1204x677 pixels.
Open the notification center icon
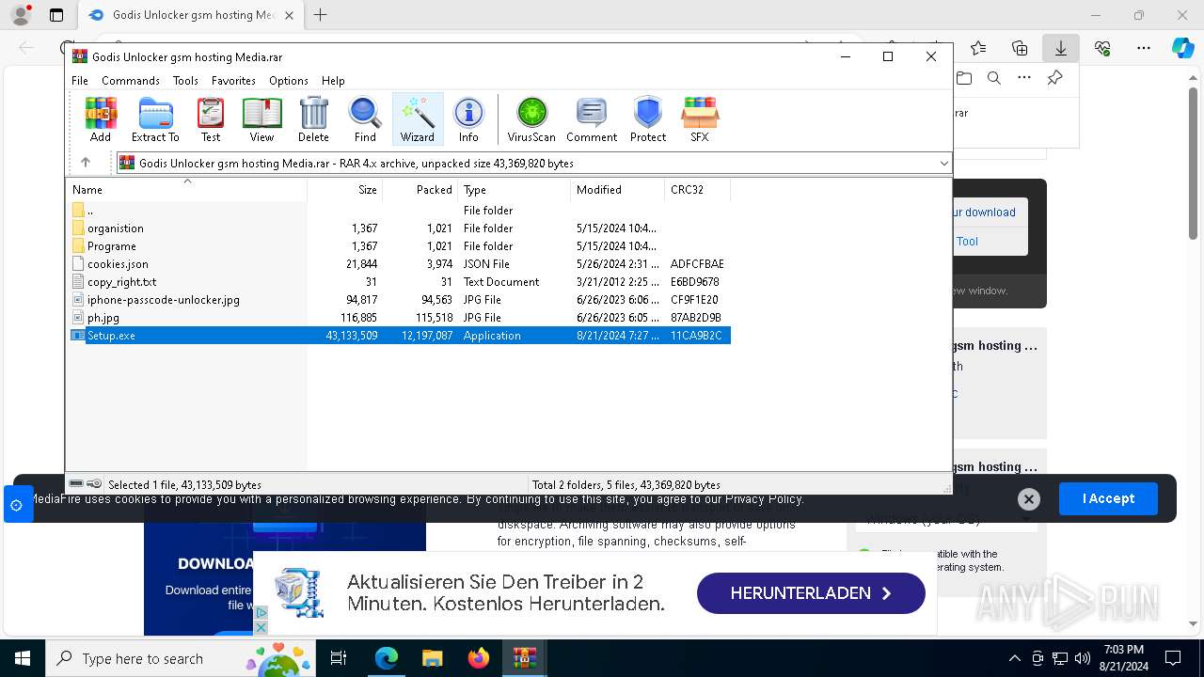pos(1173,658)
